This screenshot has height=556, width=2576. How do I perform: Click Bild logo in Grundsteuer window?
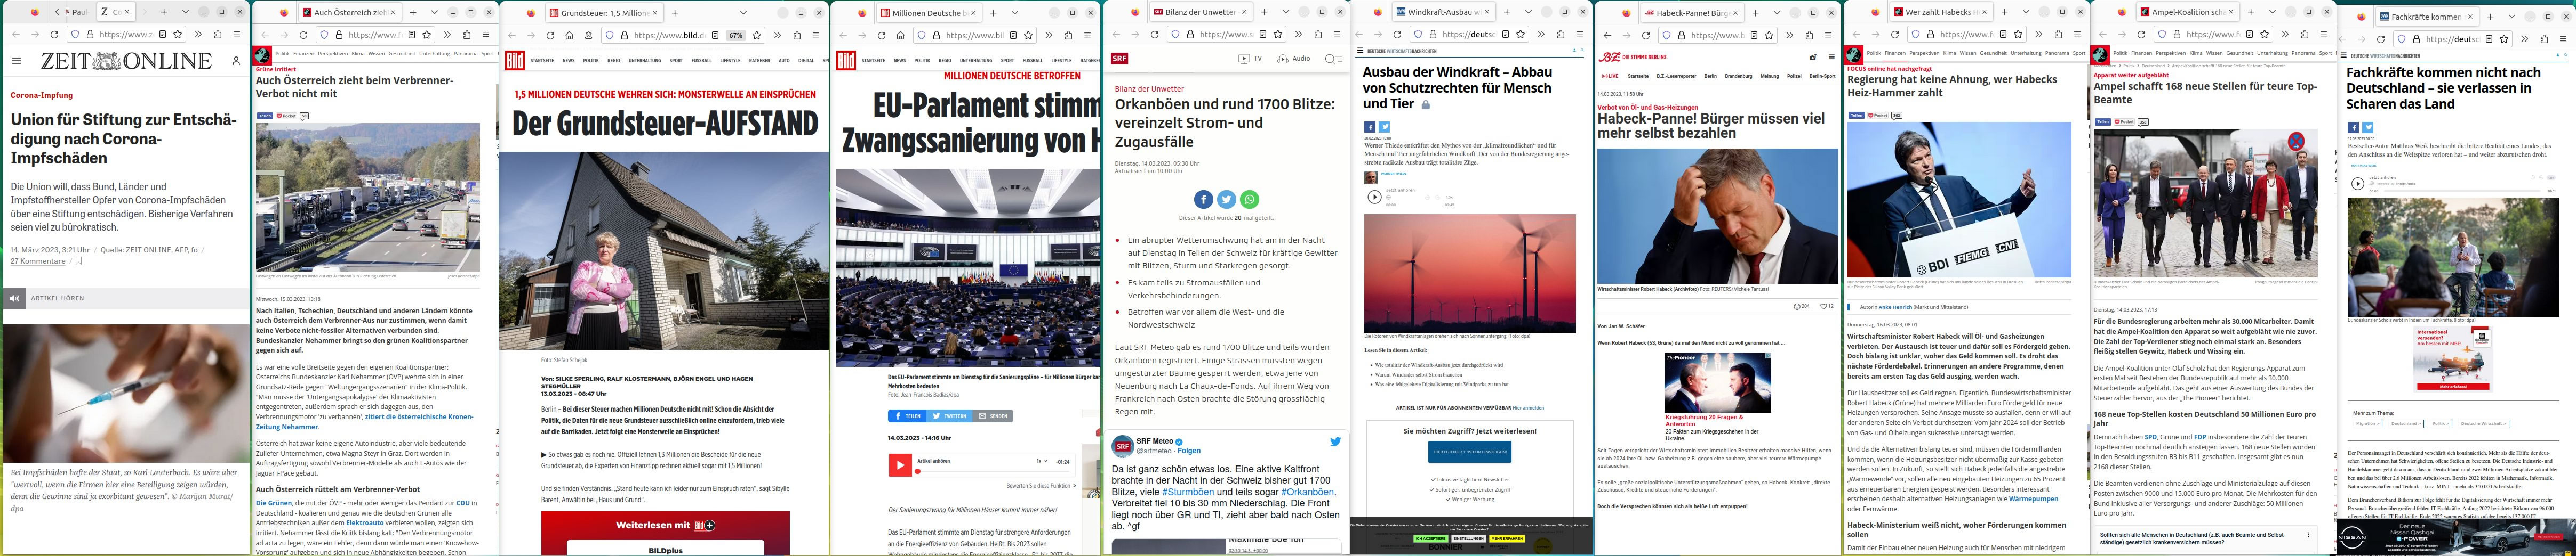click(x=514, y=60)
